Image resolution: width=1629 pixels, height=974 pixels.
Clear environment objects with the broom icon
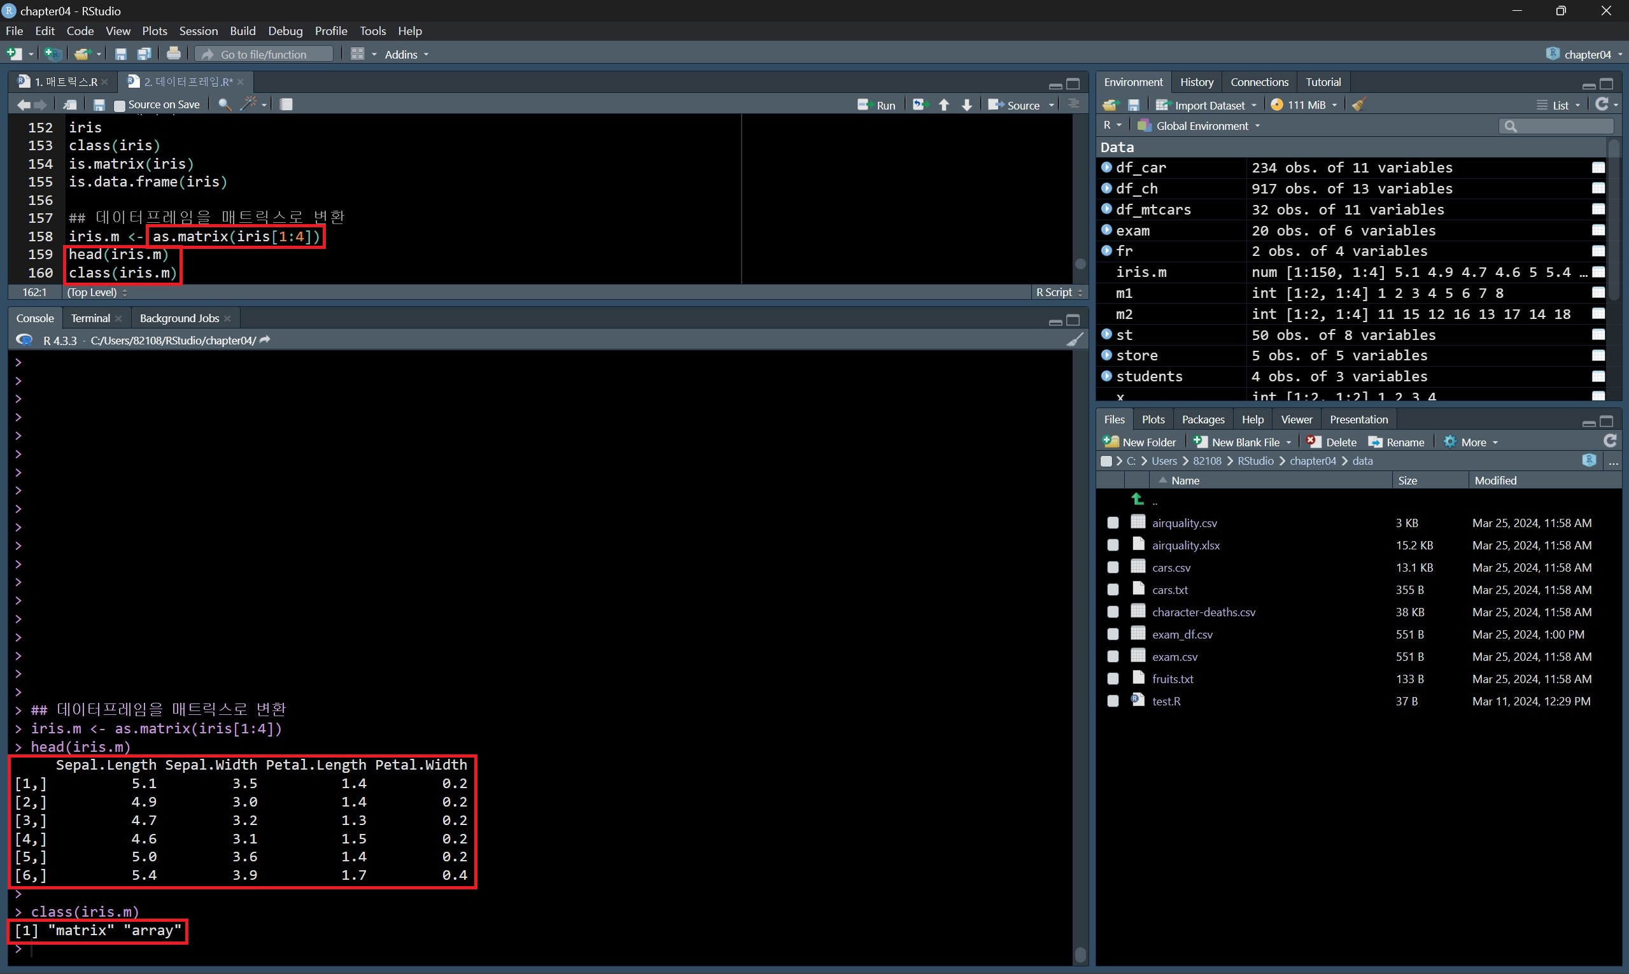pos(1358,105)
